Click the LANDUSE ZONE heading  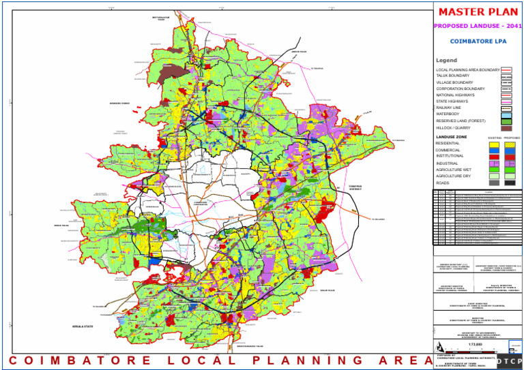pyautogui.click(x=451, y=137)
